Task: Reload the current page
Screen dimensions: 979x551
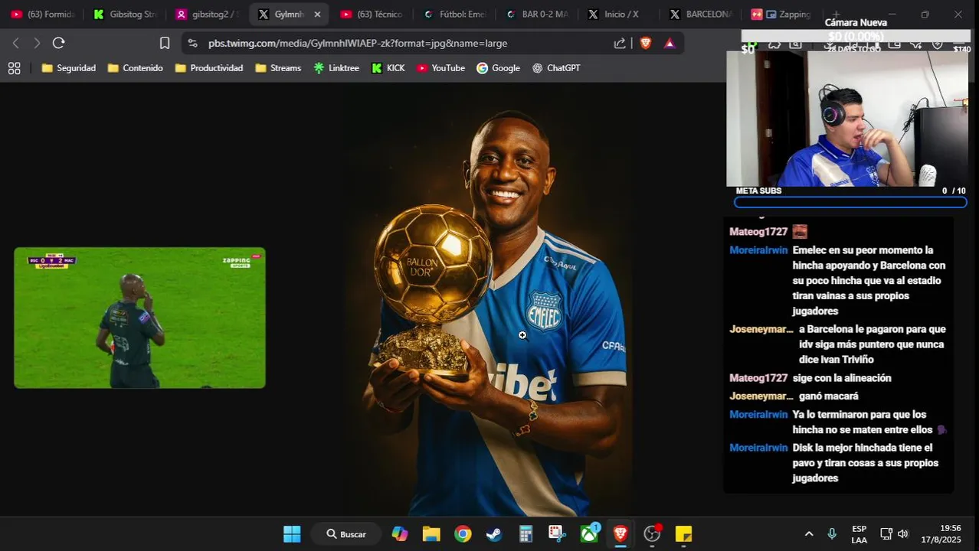Action: [x=59, y=43]
